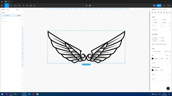Toggle constrain proportions lock
The image size is (172, 96).
170,23
